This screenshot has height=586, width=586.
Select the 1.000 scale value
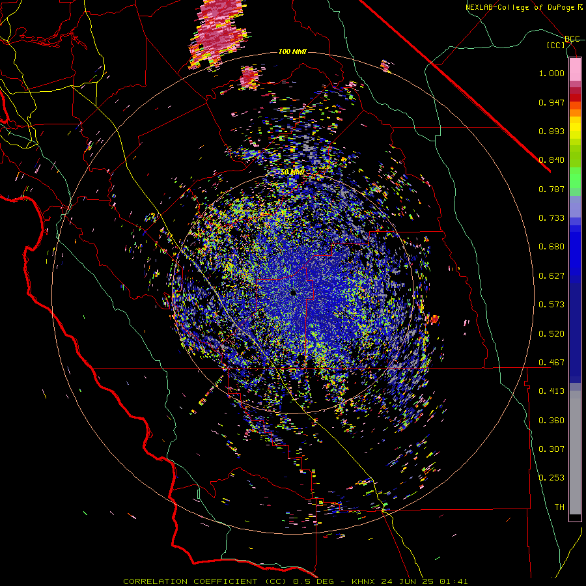[551, 73]
